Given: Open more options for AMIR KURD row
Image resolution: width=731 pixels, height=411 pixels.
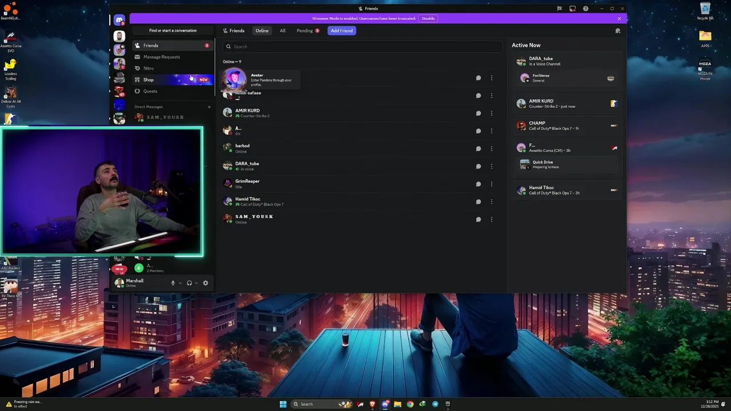Looking at the screenshot, I should tap(492, 113).
